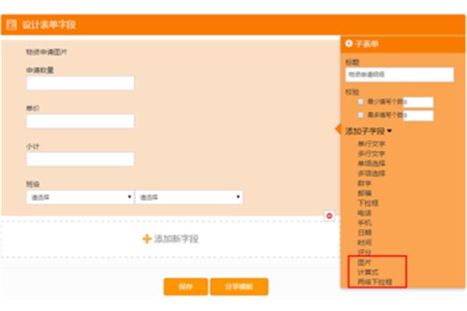This screenshot has width=467, height=311.
Task: Open the first 请选择 dropdown under 班级
Action: pos(80,197)
